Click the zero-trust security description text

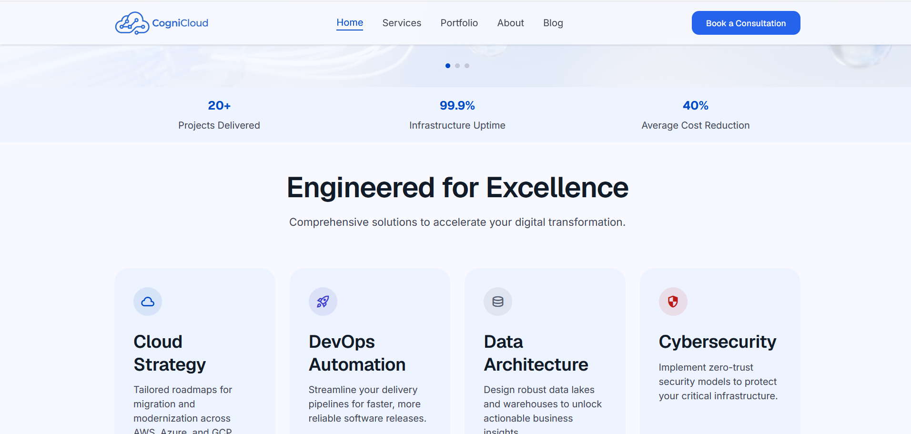[718, 382]
